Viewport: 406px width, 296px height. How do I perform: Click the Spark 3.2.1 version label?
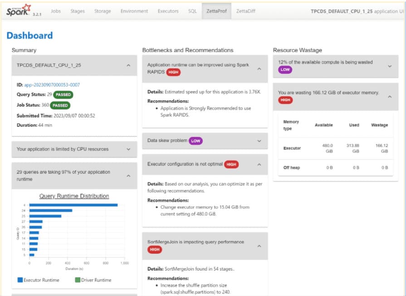click(37, 15)
